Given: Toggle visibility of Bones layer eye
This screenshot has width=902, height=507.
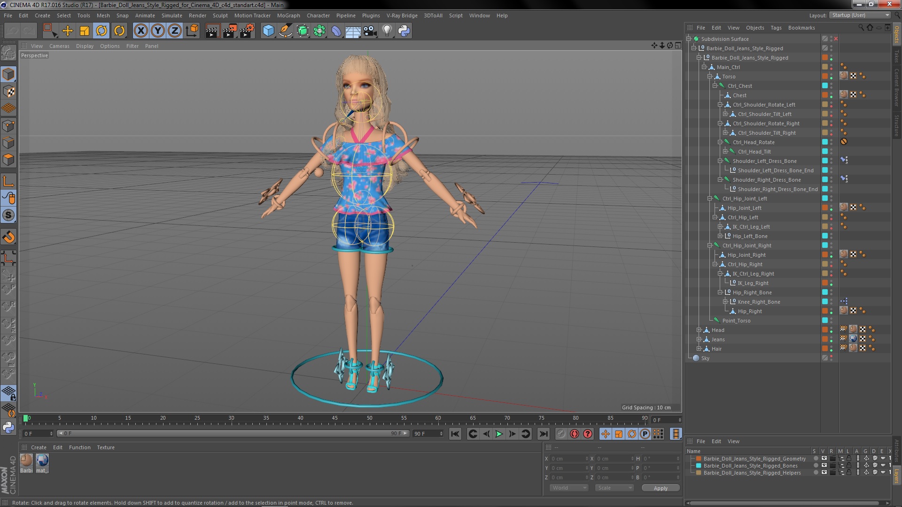Looking at the screenshot, I should tap(824, 466).
